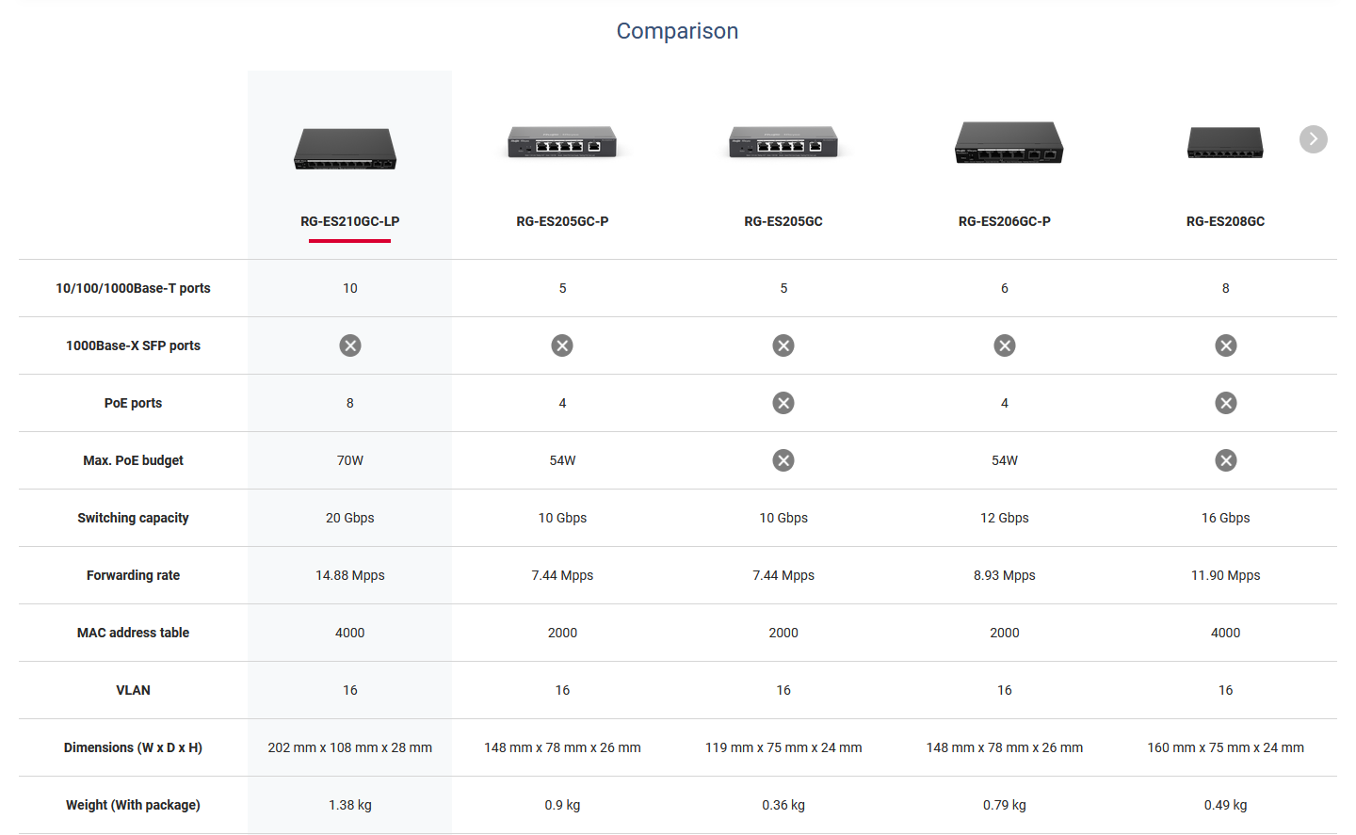Click the 0.9 kg weight value

click(562, 805)
